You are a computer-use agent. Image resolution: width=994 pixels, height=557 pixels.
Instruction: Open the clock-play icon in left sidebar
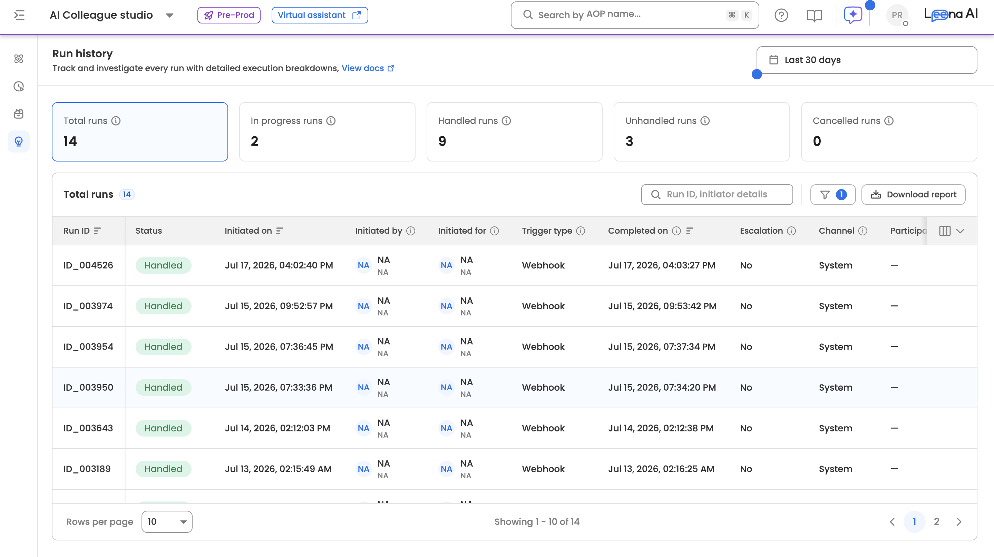(19, 86)
